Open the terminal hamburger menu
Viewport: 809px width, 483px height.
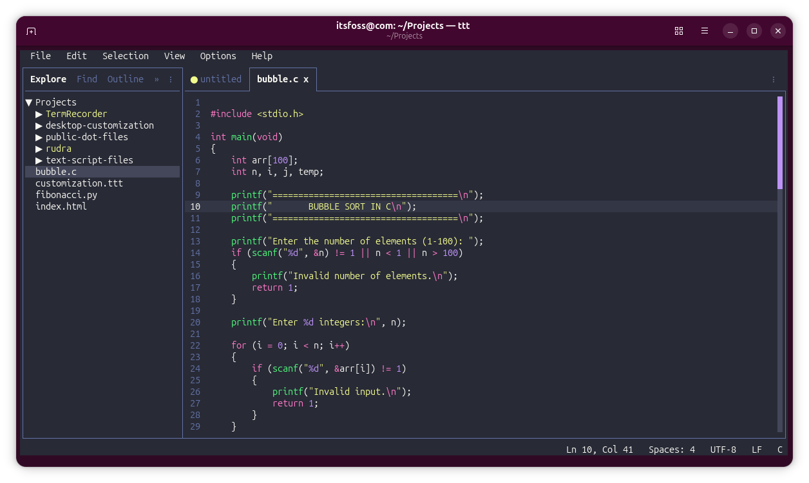click(705, 31)
